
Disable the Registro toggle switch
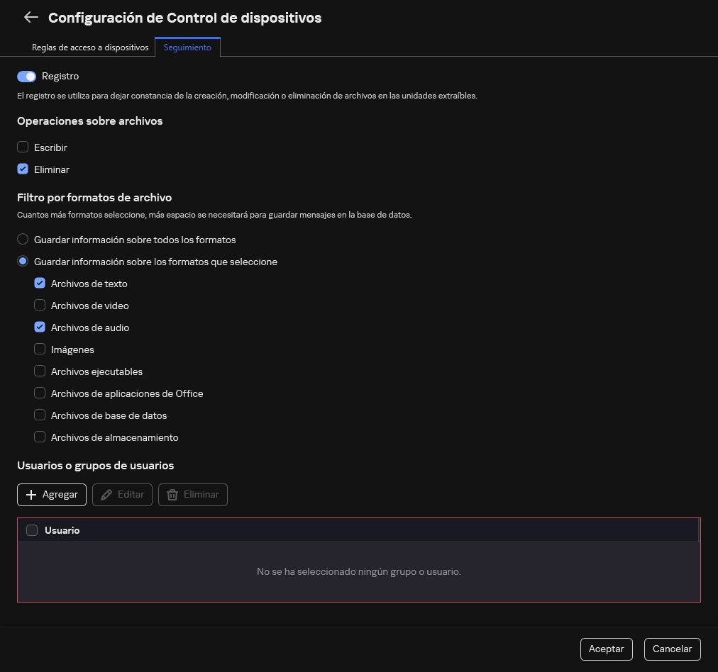(26, 76)
